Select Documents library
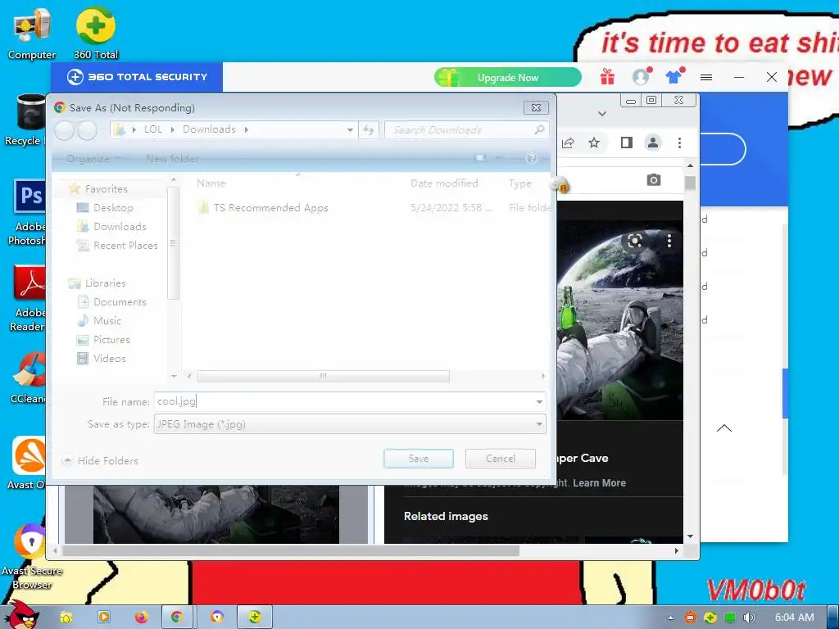 (120, 302)
